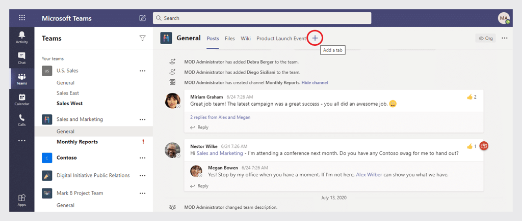Click the new chat compose icon
Screen dimensions: 522x221
(143, 18)
